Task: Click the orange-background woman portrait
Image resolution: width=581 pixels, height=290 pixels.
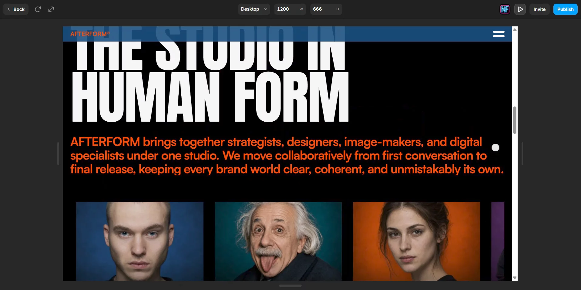Action: (417, 241)
